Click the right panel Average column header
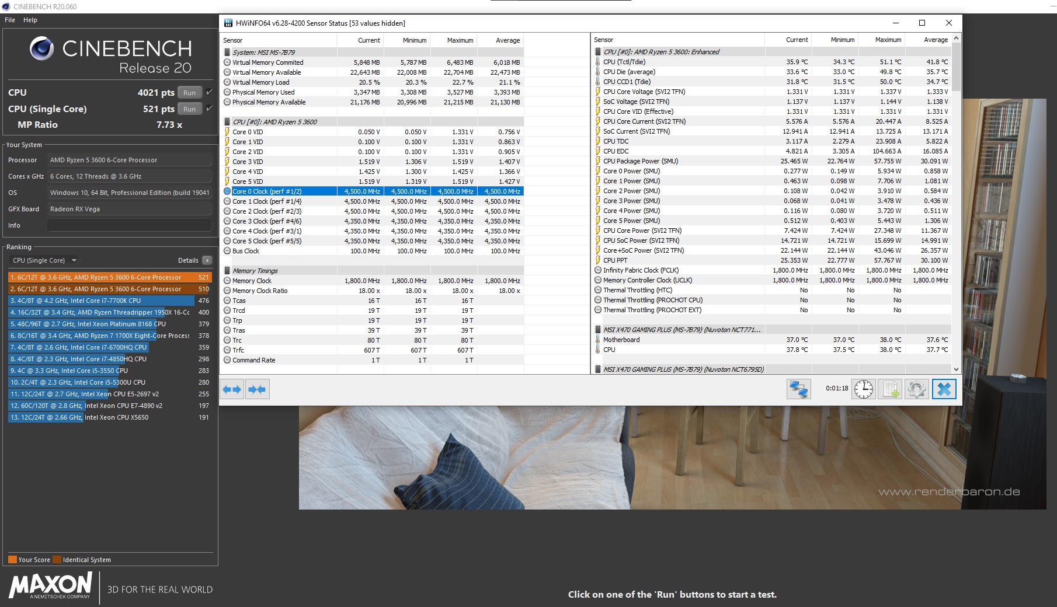This screenshot has width=1057, height=607. pyautogui.click(x=927, y=40)
